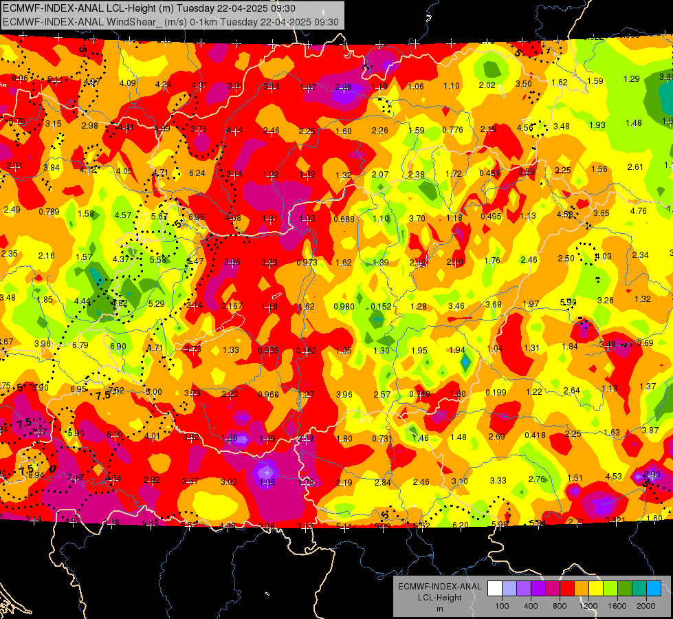
Task: Click the lime green legend swatch
Action: click(610, 589)
